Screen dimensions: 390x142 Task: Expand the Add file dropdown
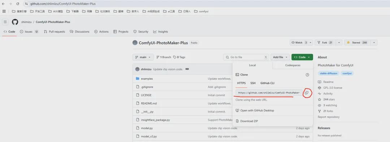[x=280, y=57]
